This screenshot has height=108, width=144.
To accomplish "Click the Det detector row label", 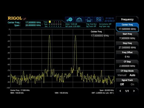I will [x=46, y=26].
